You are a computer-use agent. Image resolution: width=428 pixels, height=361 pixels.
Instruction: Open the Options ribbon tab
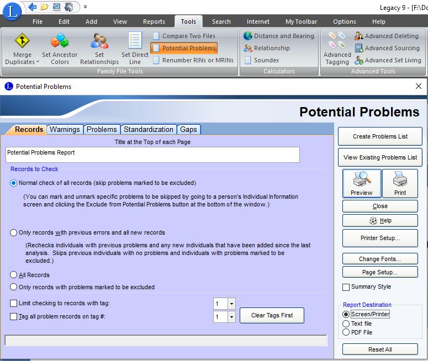click(x=345, y=22)
